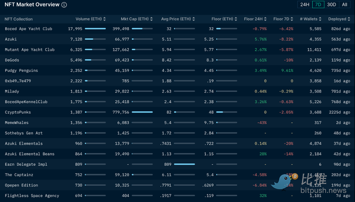Select the Pudgy Penguins collection
This screenshot has width=355, height=202.
coord(21,70)
